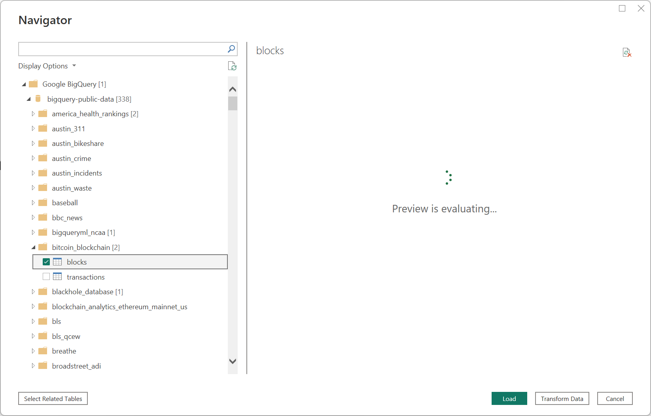
Task: Expand the blackhole_database dataset
Action: point(33,292)
